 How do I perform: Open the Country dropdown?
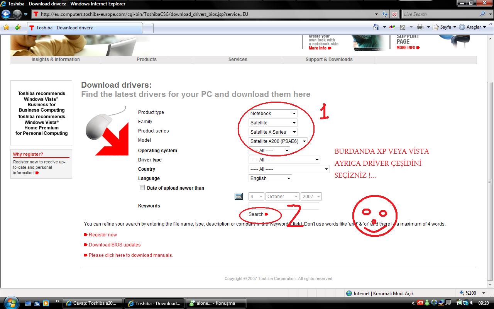pyautogui.click(x=289, y=169)
